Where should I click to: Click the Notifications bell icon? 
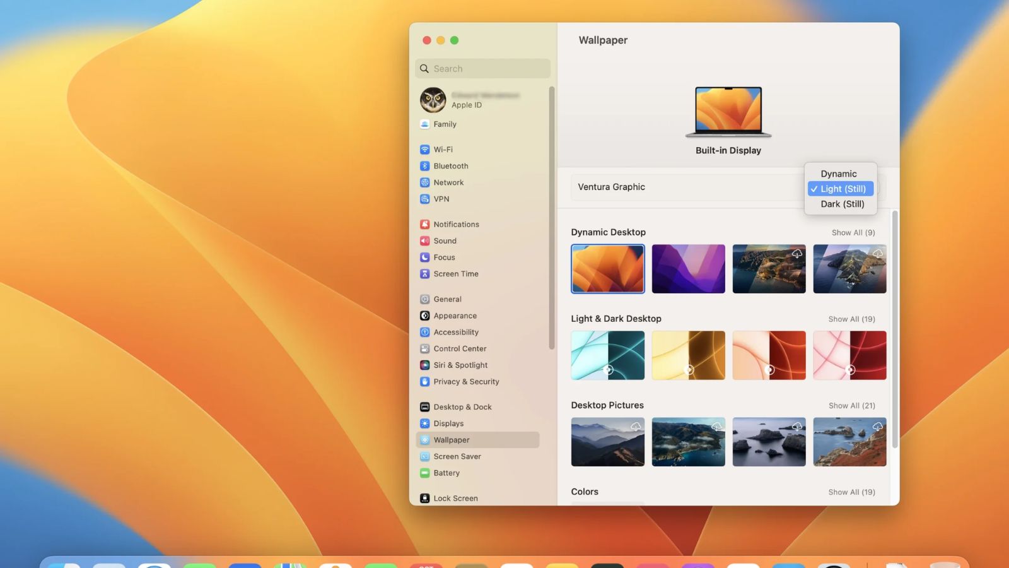pos(425,224)
